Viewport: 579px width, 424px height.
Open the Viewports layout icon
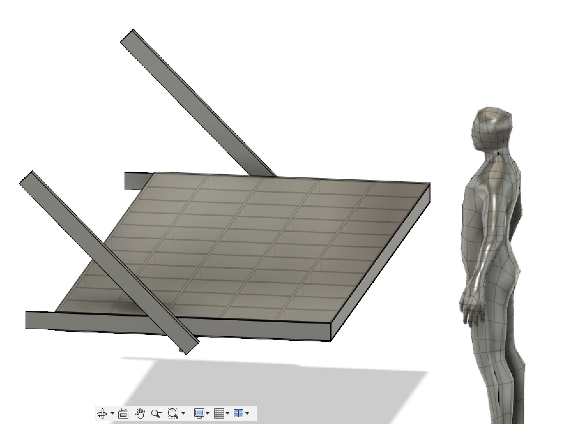click(239, 414)
